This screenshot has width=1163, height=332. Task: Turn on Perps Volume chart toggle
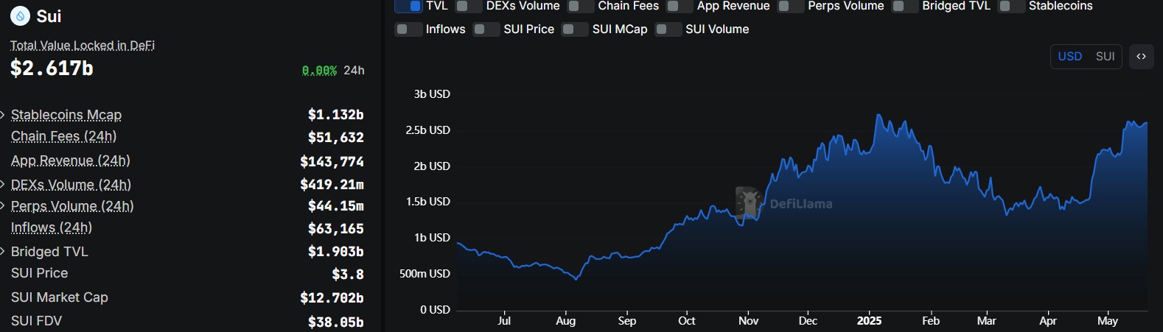(790, 6)
